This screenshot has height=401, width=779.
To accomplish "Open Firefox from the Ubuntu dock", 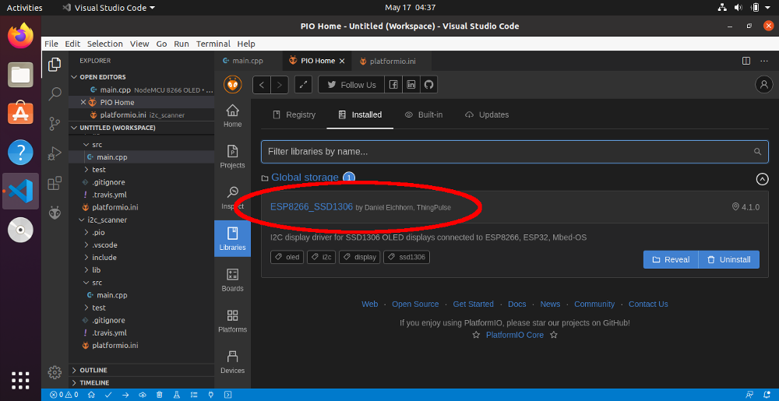I will (x=20, y=36).
